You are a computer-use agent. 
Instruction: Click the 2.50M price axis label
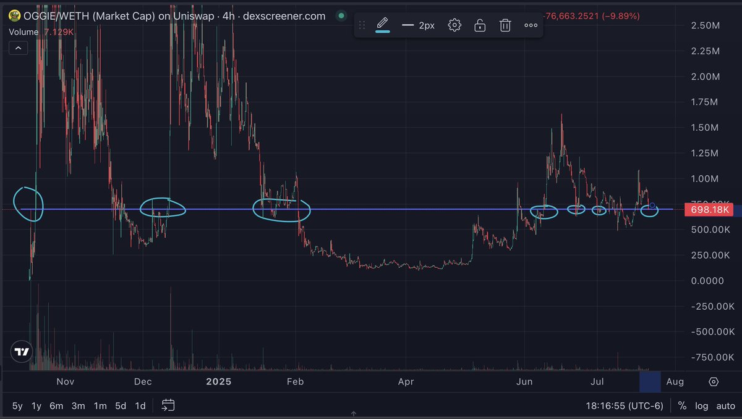(705, 25)
